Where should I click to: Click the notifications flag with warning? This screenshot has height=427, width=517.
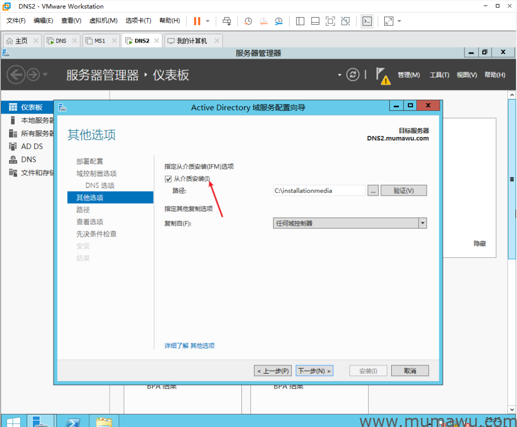coord(382,75)
